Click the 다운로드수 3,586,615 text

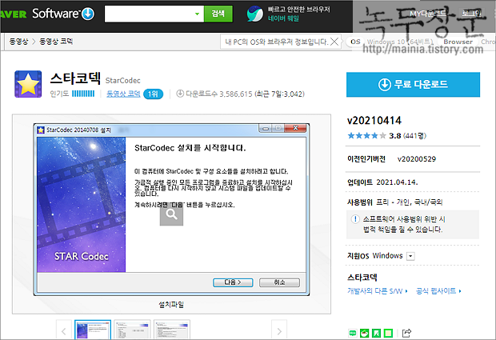point(219,94)
